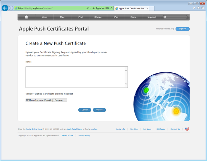
Task: Click the Notes scroll down arrow
Action: 126,84
